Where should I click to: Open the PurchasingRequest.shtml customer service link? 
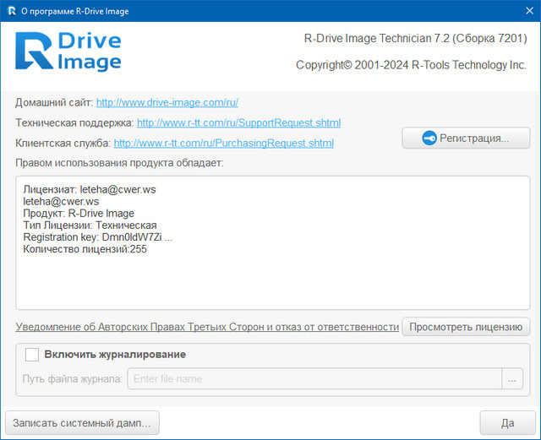(x=224, y=144)
